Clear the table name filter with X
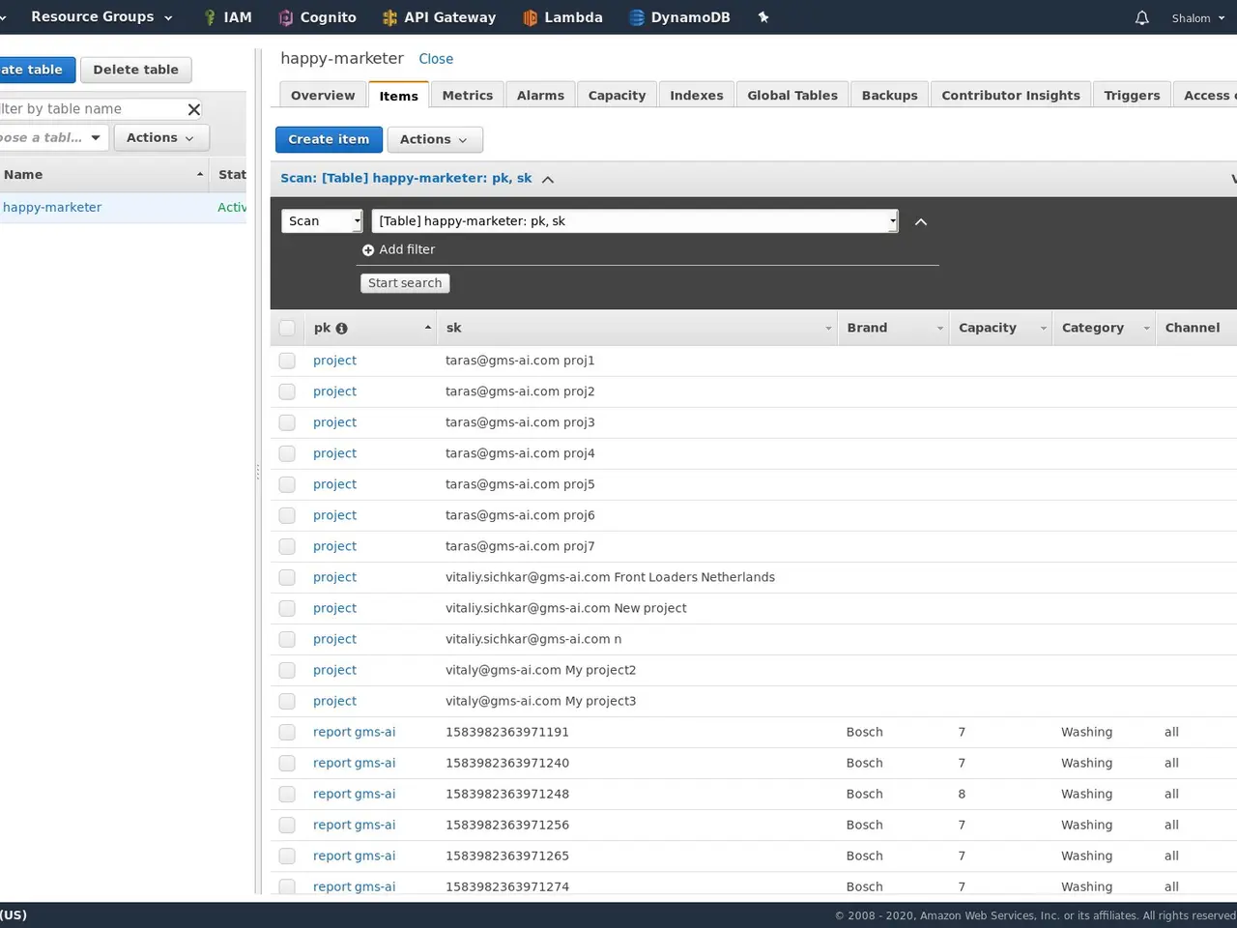1237x928 pixels. click(x=193, y=109)
